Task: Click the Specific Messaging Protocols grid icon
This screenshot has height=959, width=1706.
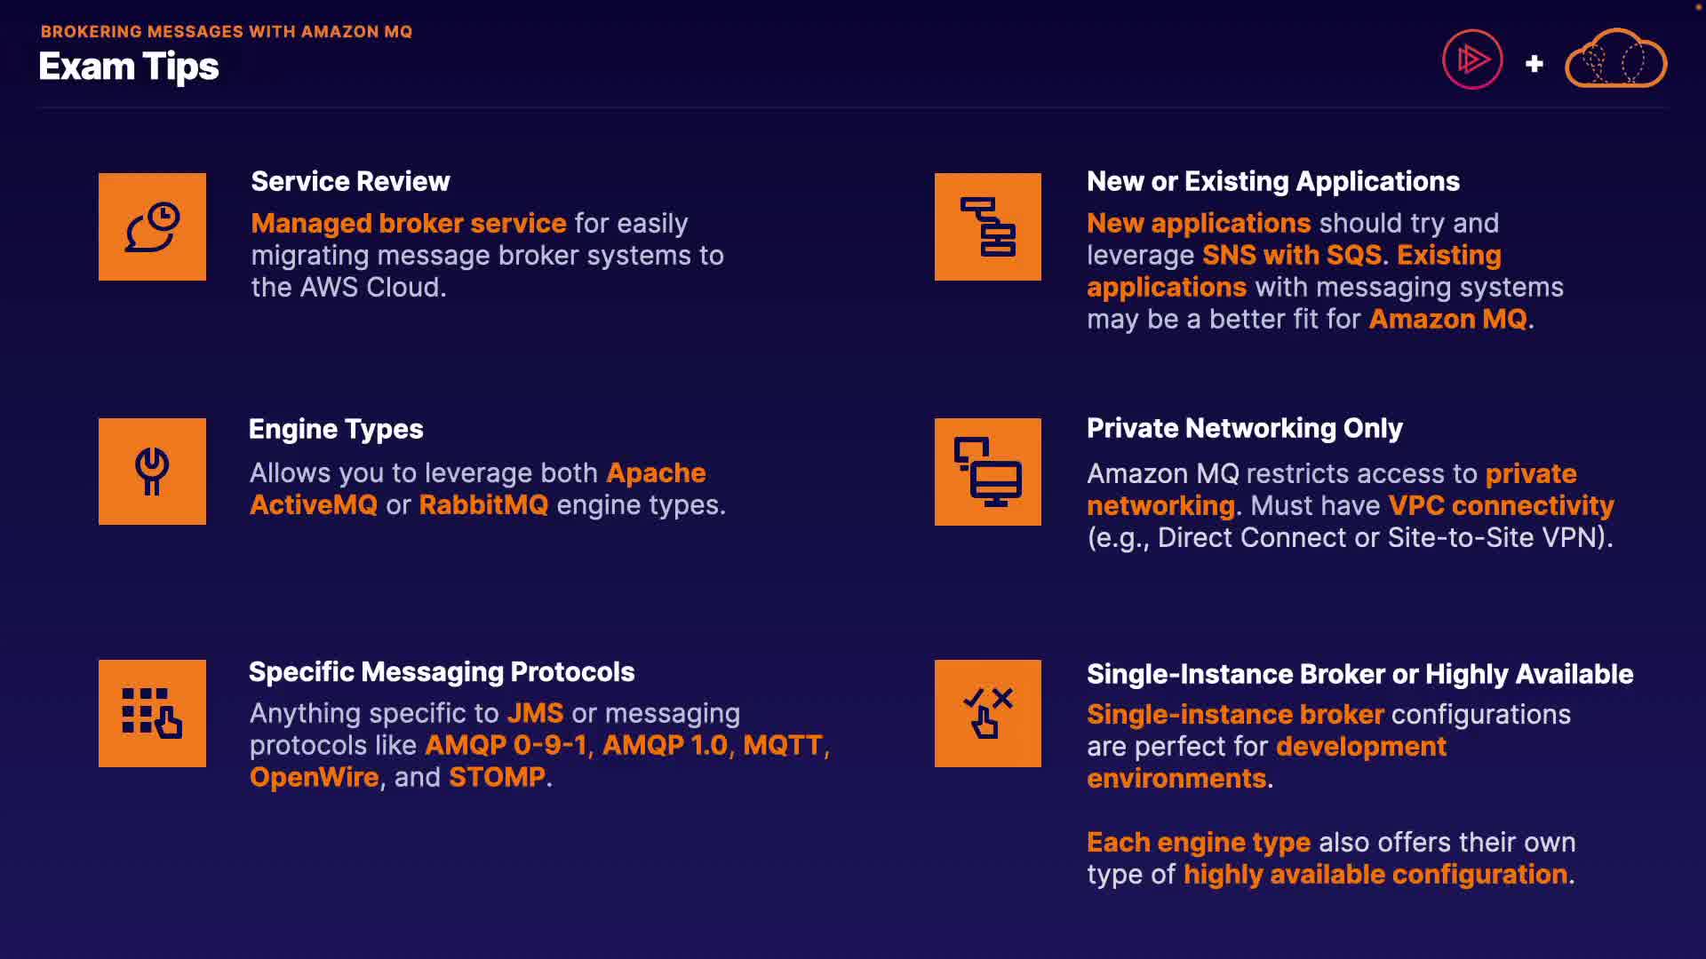Action: click(x=152, y=713)
